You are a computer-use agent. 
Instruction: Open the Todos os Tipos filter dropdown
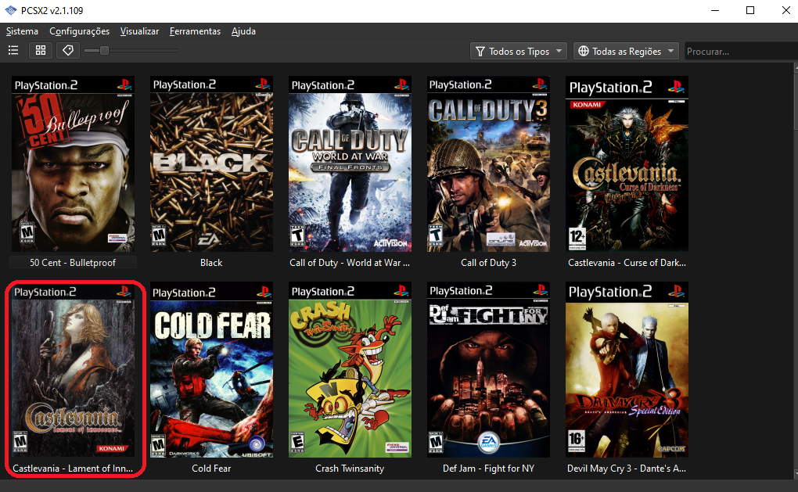(518, 52)
